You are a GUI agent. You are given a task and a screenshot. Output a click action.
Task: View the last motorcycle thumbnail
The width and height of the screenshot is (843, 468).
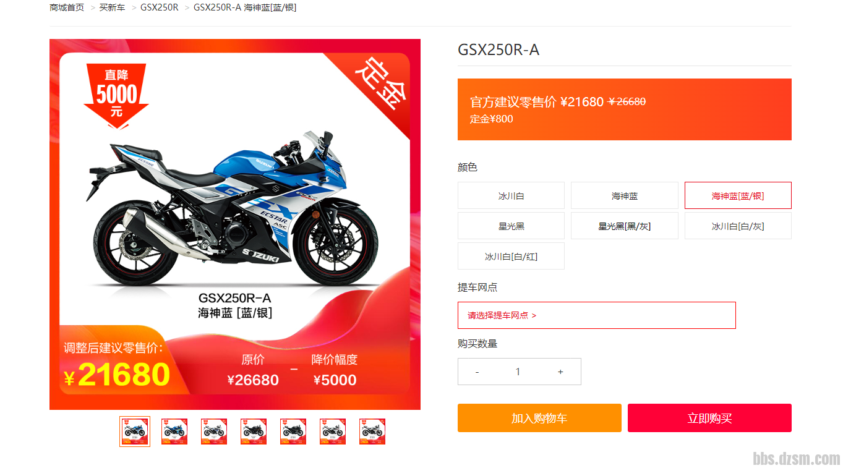pos(372,432)
